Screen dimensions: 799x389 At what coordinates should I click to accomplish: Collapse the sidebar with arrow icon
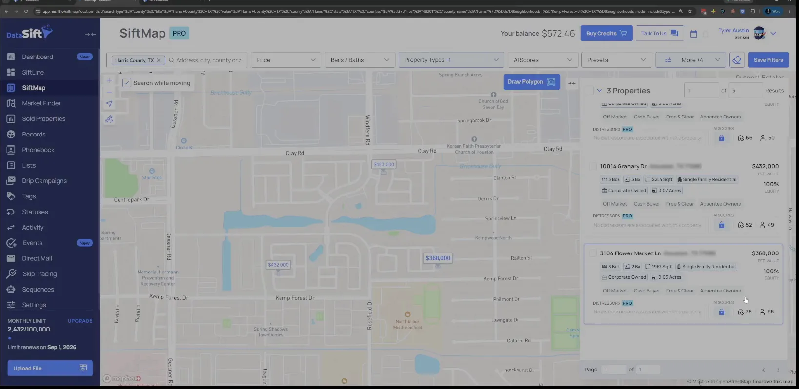(x=90, y=34)
